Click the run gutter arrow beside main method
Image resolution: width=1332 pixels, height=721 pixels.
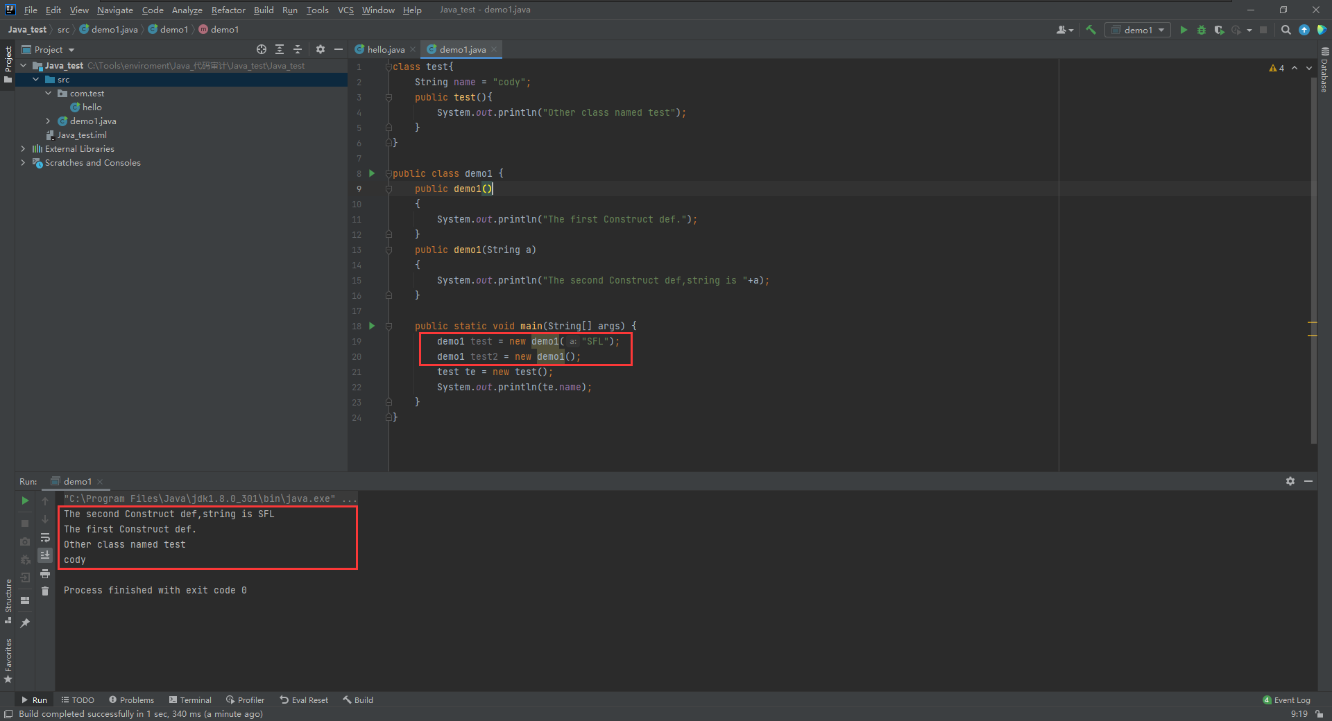[372, 326]
